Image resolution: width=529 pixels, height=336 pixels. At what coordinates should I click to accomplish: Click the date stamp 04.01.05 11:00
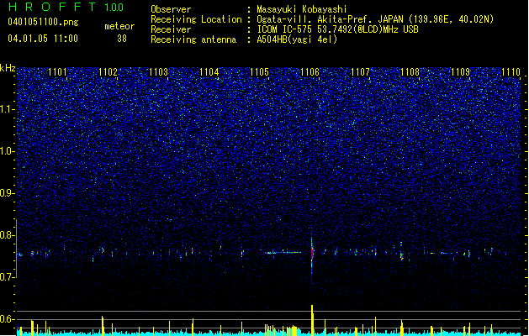point(43,39)
